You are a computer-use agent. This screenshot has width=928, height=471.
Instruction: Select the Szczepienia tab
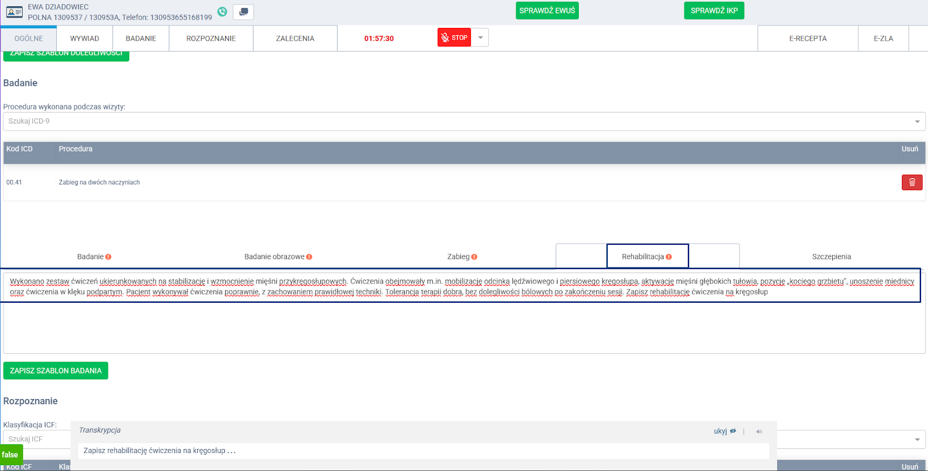831,256
